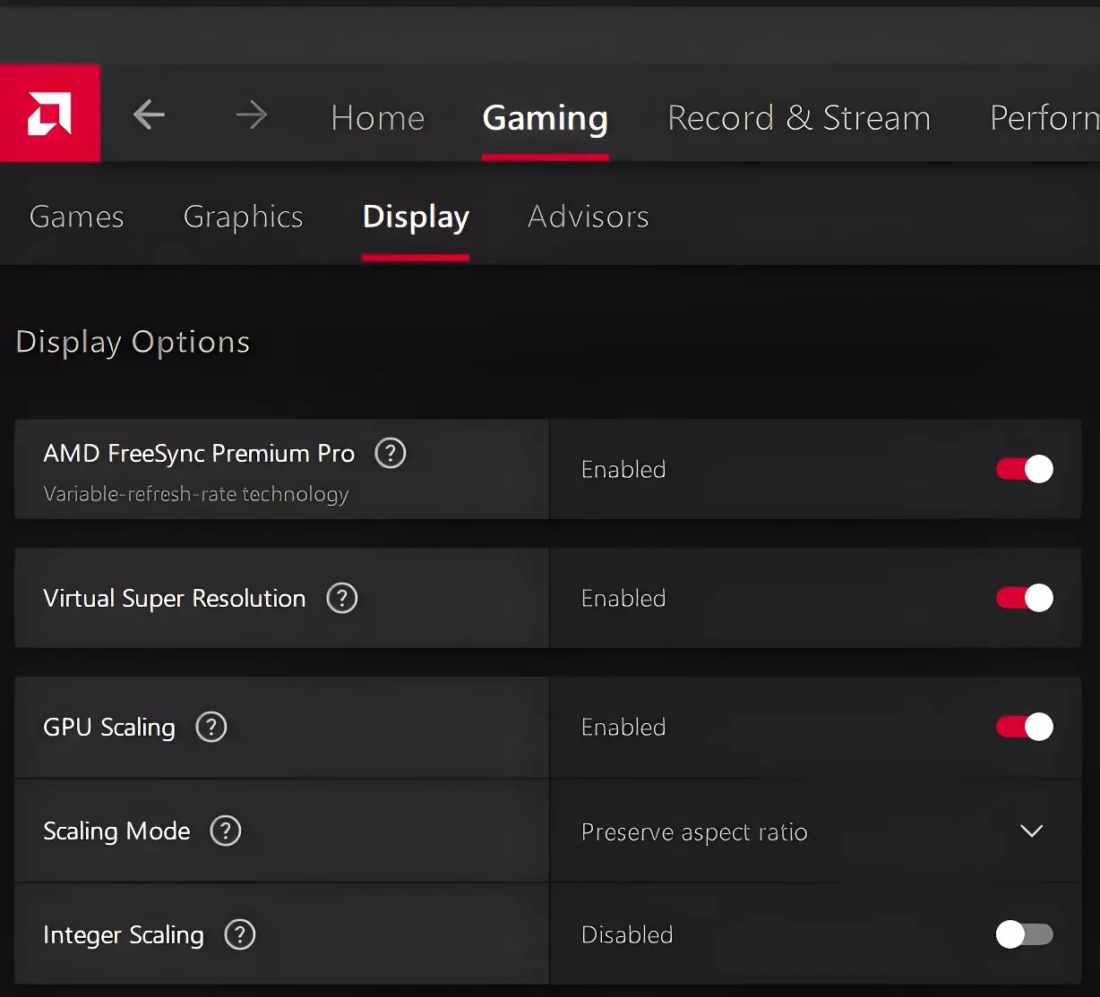Screen dimensions: 1100x997
Task: Show help icon for GPU Scaling
Action: coord(211,727)
